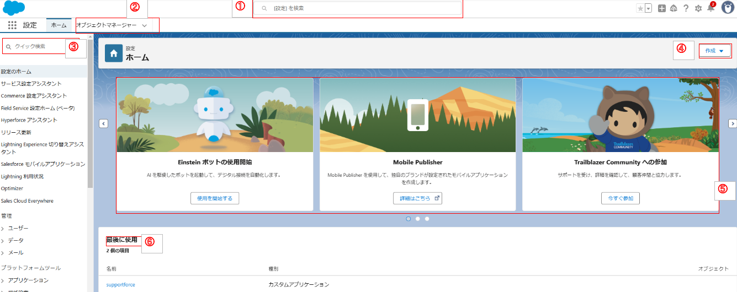Click the 名前 column header
This screenshot has height=292, width=737.
[x=112, y=268]
